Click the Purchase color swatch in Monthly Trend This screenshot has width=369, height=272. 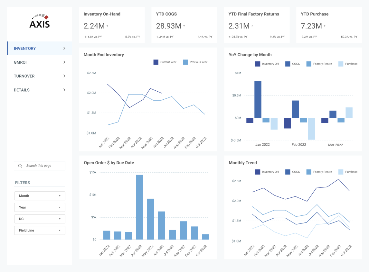point(341,172)
